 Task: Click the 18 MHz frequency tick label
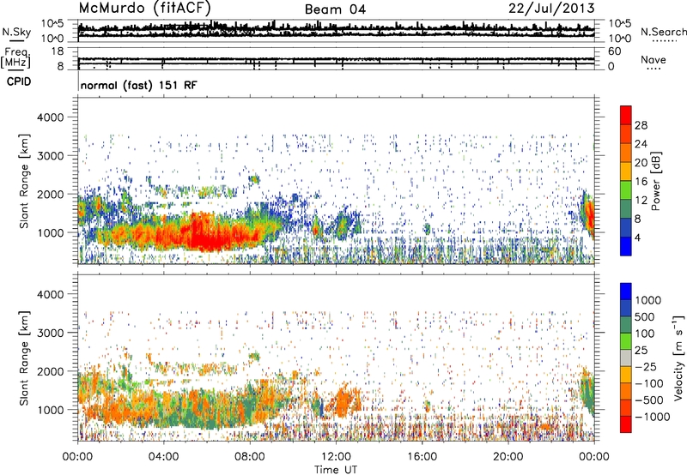point(58,51)
